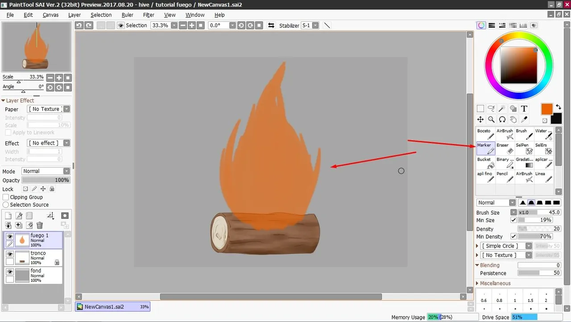Select the Rotate view tool

[x=502, y=120]
